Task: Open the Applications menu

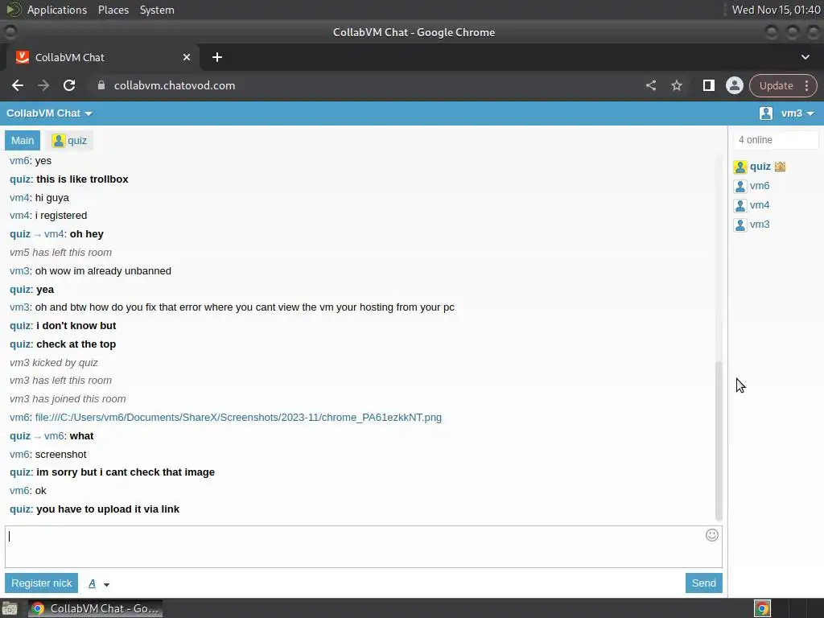Action: tap(57, 10)
